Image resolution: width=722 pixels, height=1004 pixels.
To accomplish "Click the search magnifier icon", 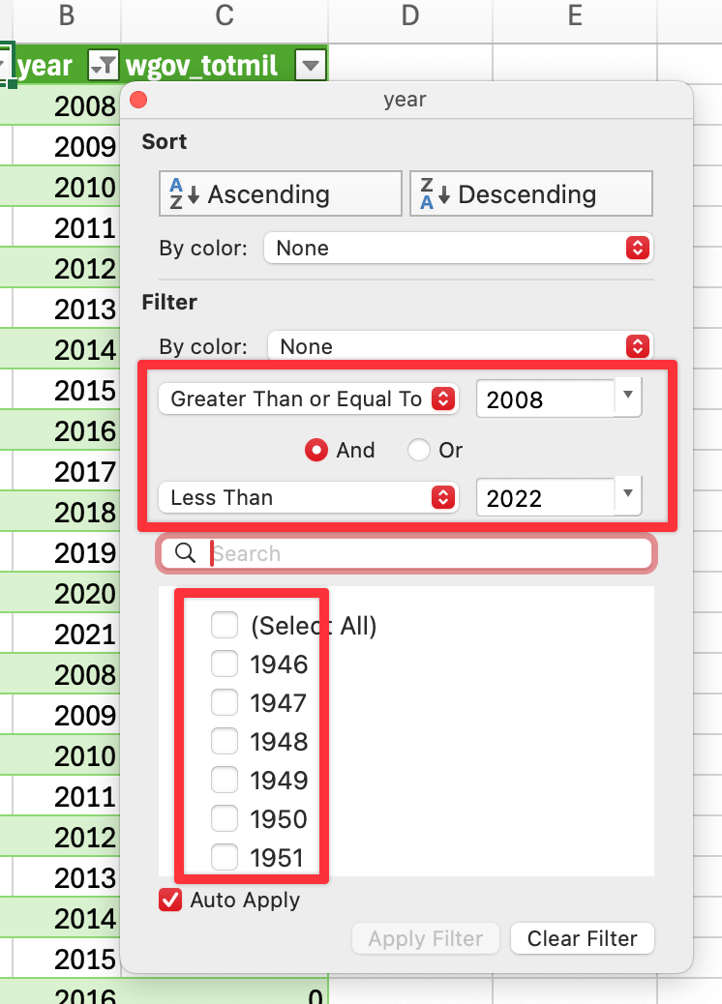I will [x=185, y=552].
